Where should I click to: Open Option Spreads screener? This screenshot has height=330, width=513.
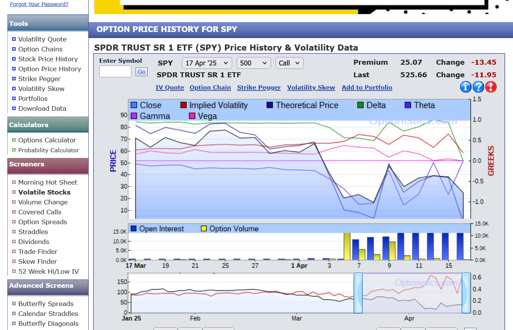(x=43, y=222)
